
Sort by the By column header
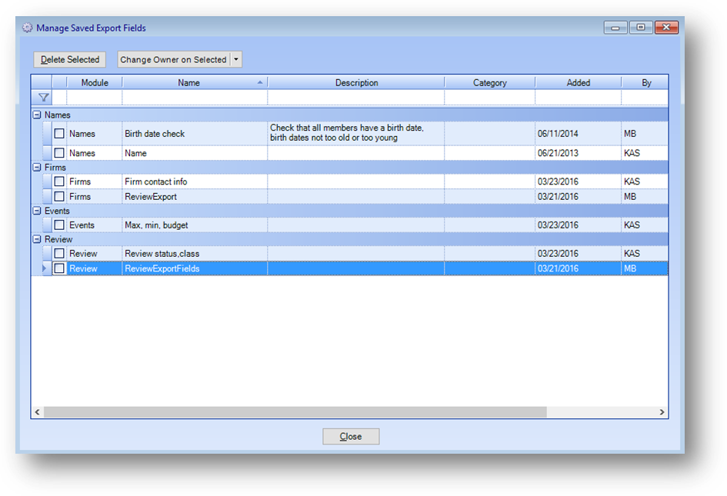[645, 82]
